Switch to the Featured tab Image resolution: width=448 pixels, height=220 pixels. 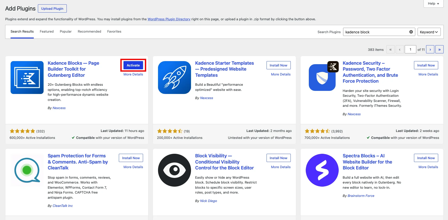tap(47, 32)
